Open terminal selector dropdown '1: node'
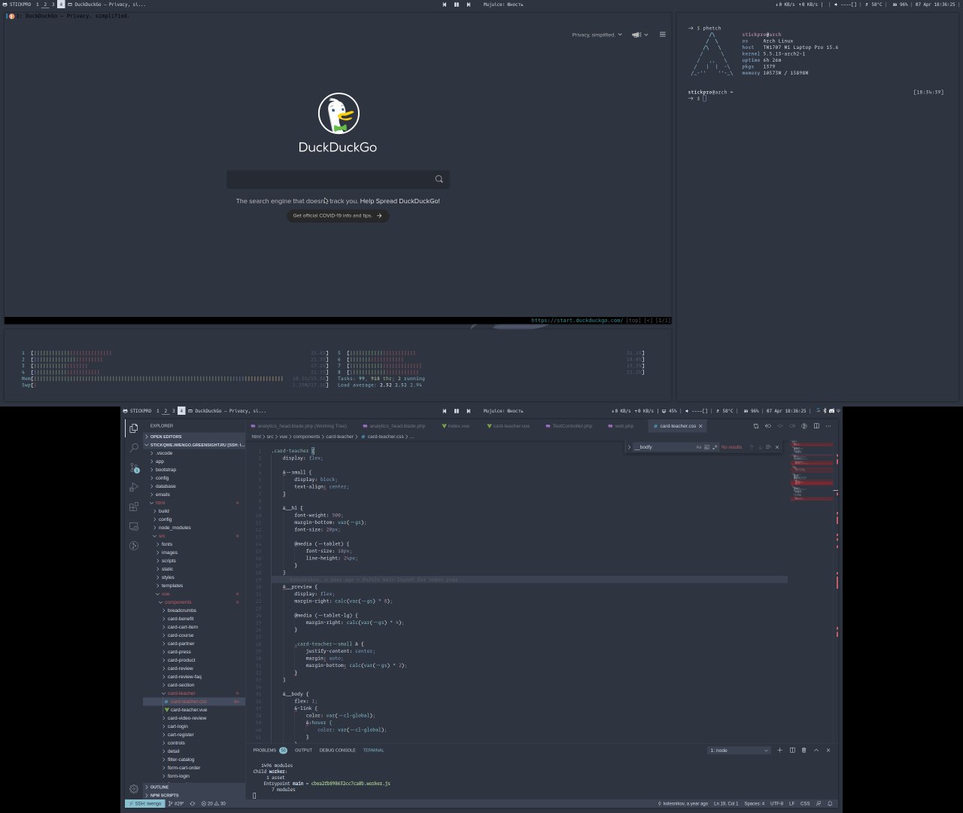Image resolution: width=963 pixels, height=813 pixels. tap(739, 751)
